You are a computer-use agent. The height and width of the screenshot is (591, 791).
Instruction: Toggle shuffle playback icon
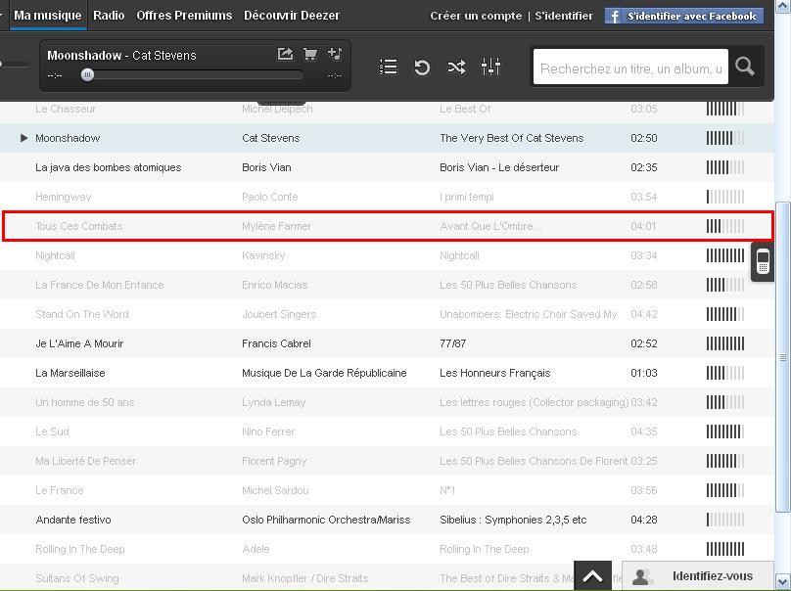[x=456, y=68]
